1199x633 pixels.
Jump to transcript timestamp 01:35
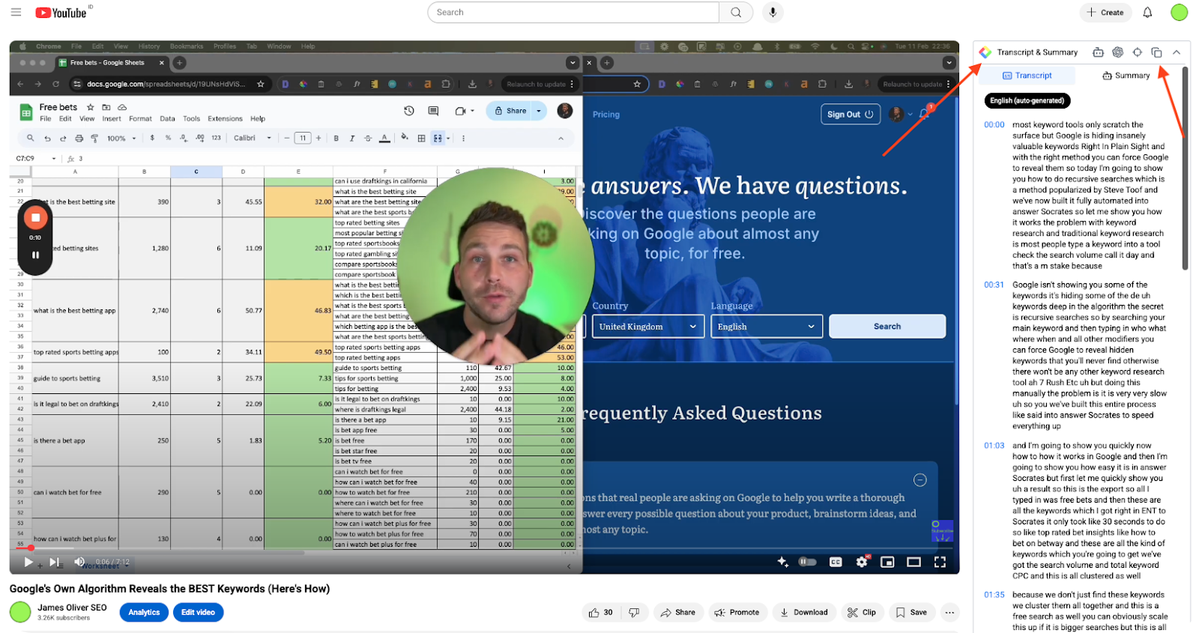pos(994,595)
